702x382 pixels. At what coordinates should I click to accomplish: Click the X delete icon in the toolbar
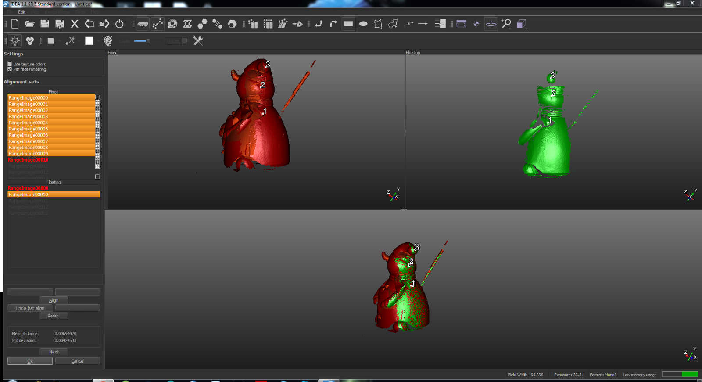[x=75, y=24]
